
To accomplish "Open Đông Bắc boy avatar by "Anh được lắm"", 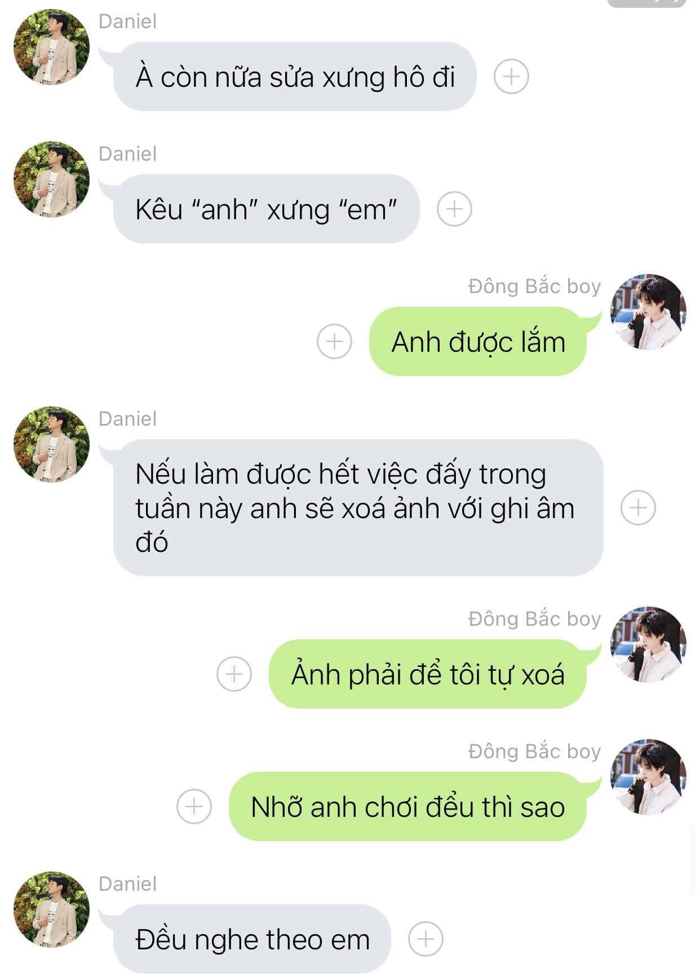I will pos(648,312).
